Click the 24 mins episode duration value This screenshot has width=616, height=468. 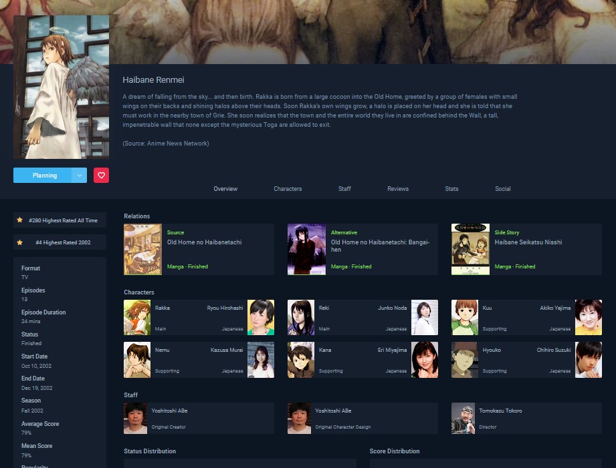[x=31, y=321]
